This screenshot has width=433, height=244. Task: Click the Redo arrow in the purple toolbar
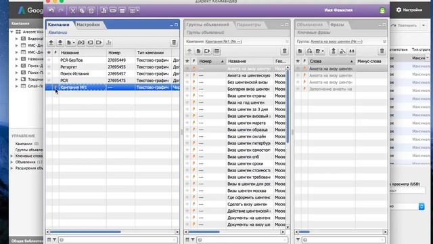[61, 11]
